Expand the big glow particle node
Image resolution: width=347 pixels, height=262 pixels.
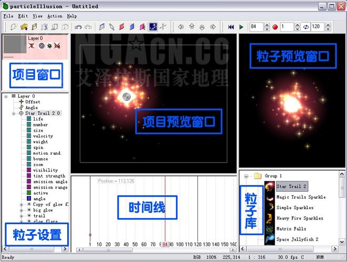(x=22, y=211)
